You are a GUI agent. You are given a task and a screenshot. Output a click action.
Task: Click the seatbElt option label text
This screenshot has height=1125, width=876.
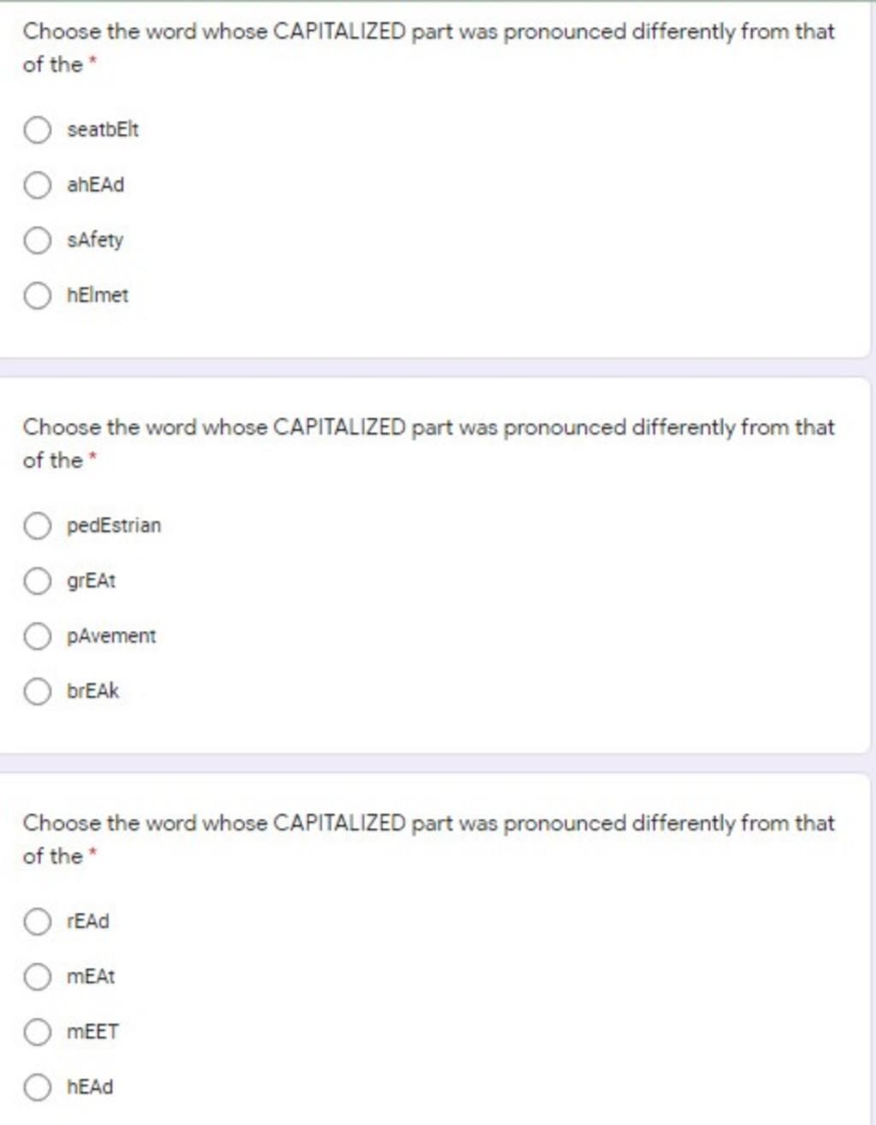103,130
